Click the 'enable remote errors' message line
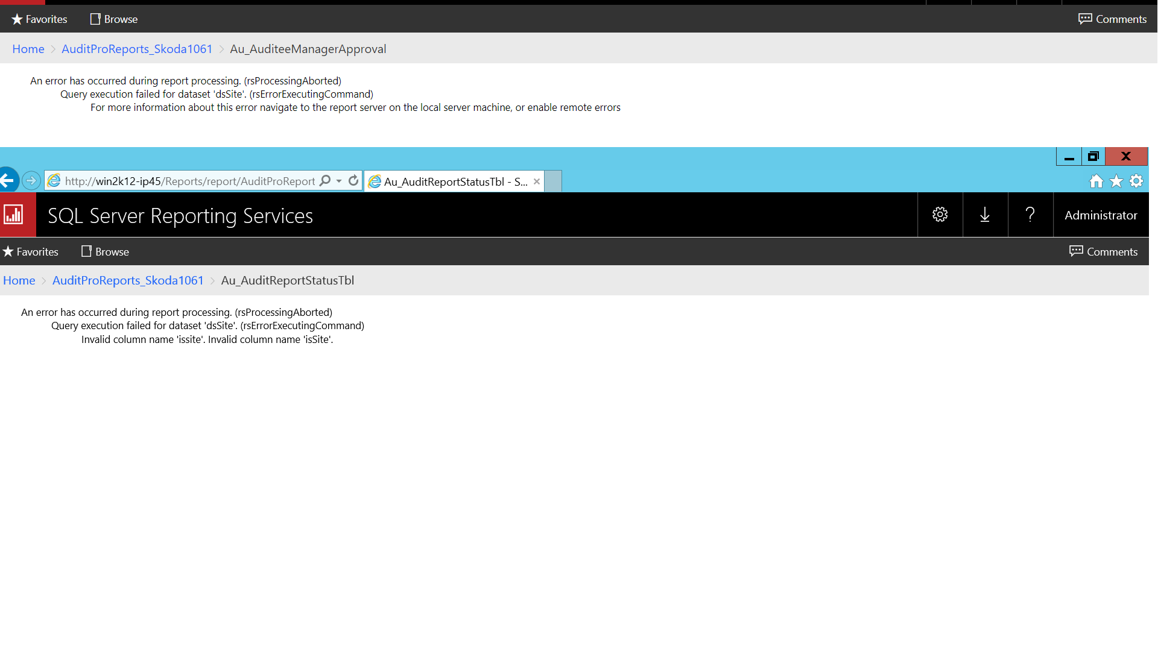 point(355,107)
